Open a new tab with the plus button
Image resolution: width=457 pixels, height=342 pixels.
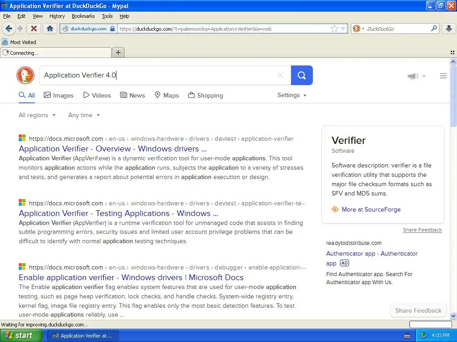[118, 53]
